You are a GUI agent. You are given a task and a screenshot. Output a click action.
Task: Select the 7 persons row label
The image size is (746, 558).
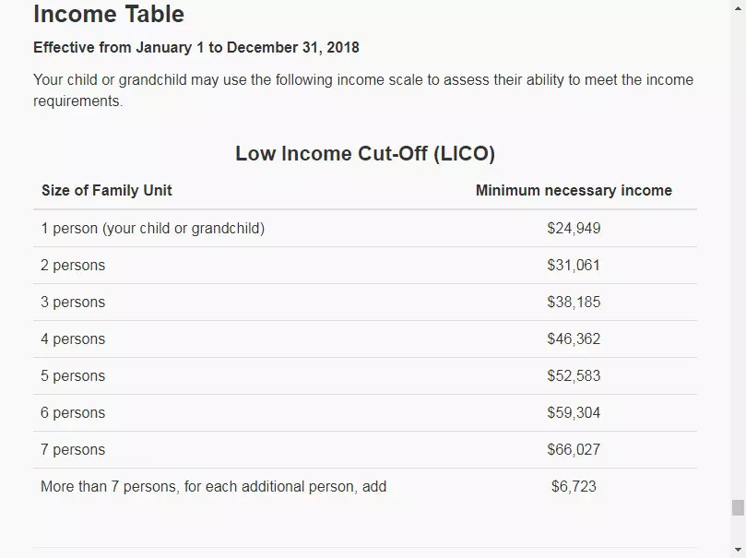pos(73,450)
